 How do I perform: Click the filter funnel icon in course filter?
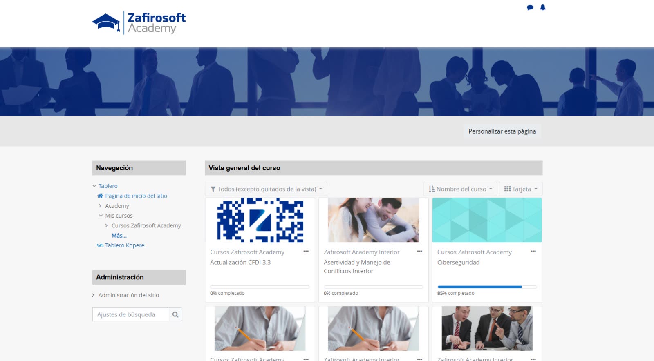pos(213,189)
